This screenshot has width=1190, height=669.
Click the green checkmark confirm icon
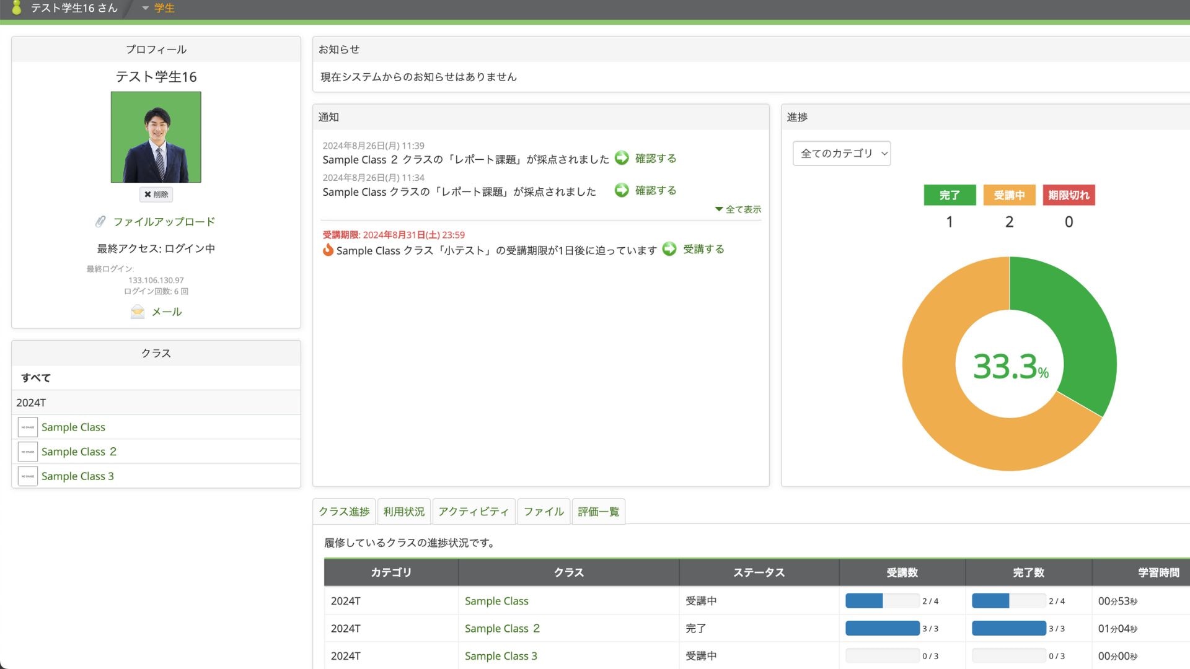(623, 158)
